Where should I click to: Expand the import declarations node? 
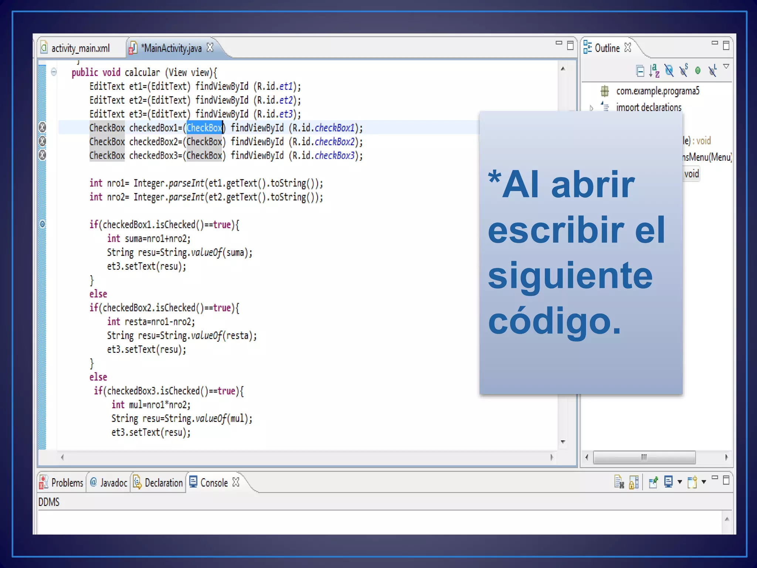tap(591, 108)
